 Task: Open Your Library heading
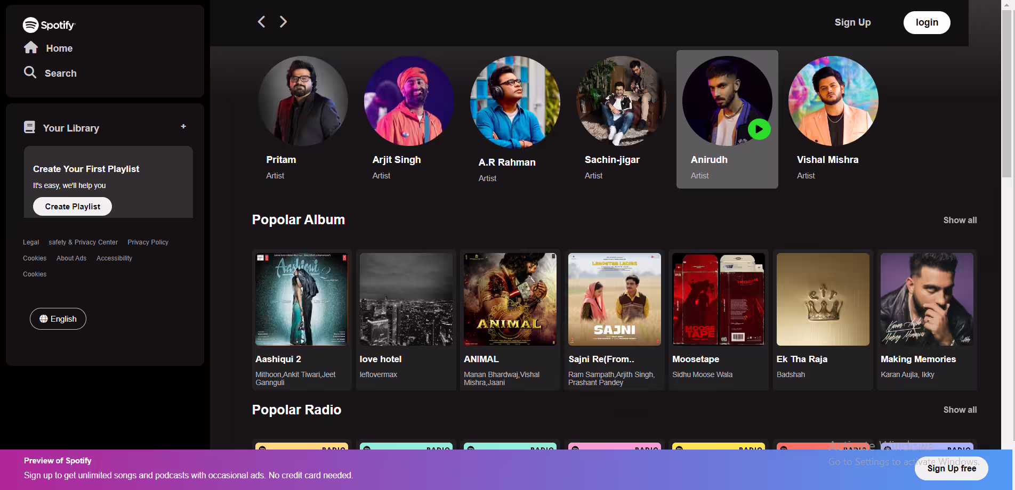pos(71,128)
